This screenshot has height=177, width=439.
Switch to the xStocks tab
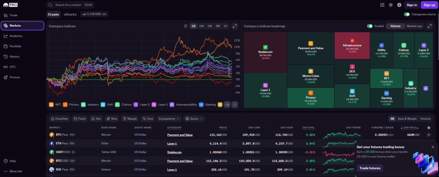69,14
